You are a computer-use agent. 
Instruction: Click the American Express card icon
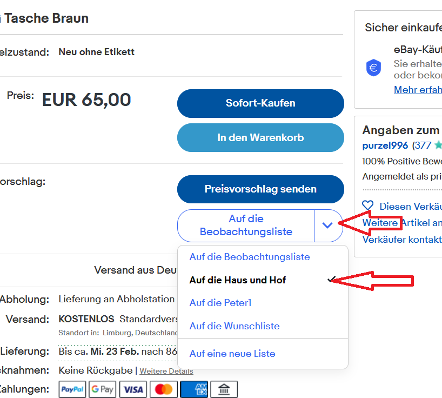click(x=193, y=389)
